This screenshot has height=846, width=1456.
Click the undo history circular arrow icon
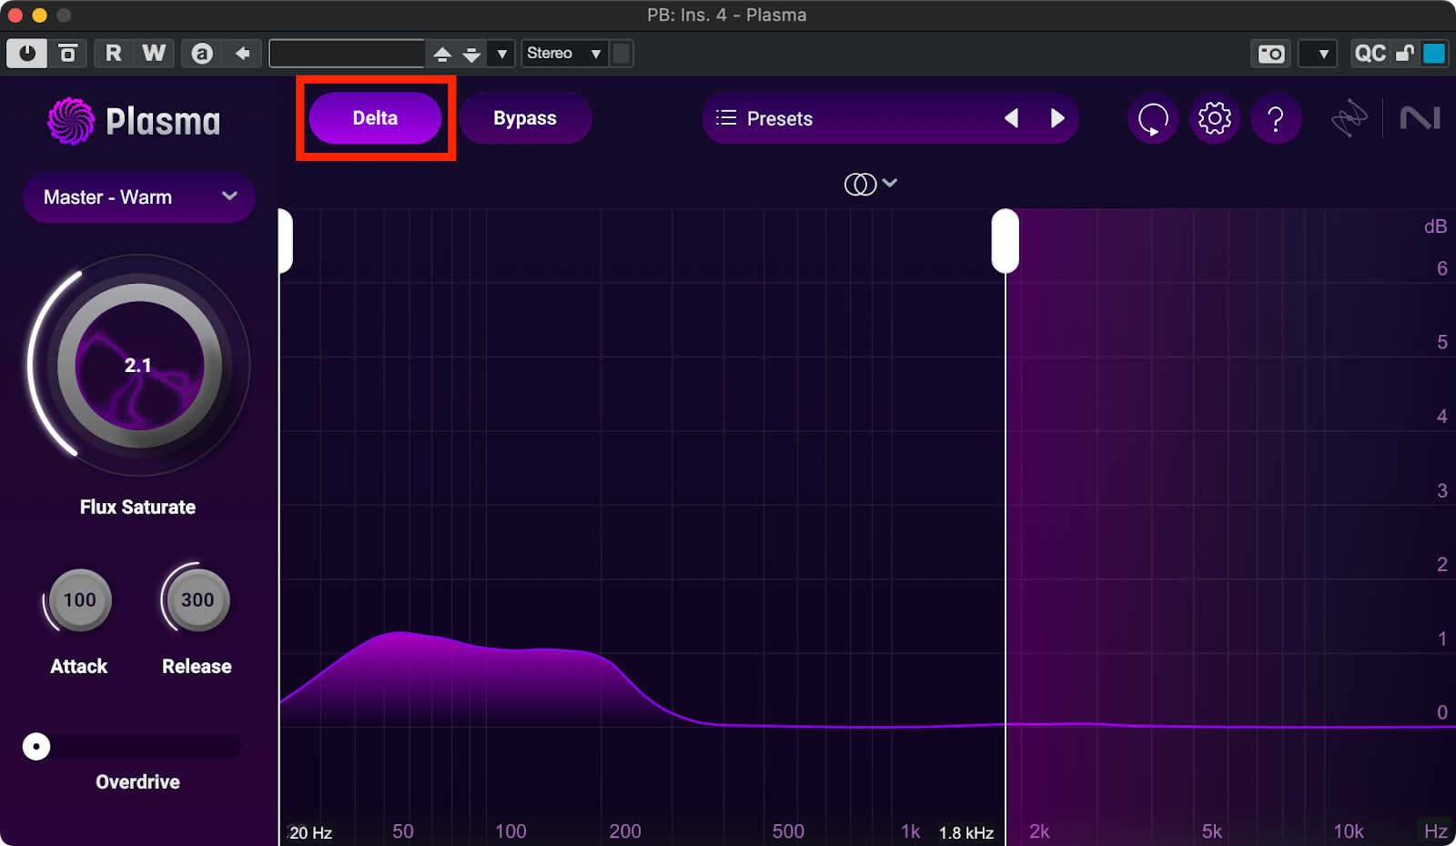tap(1153, 118)
